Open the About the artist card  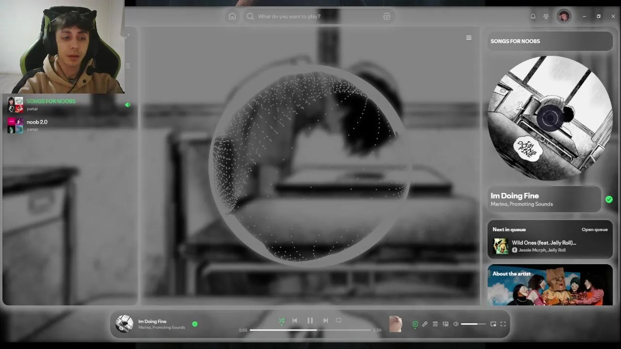click(x=550, y=285)
